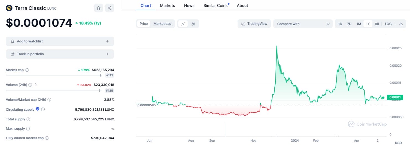Expand Volume (24h) chevron arrow
Viewport: 410px width, 146px height.
click(36, 85)
